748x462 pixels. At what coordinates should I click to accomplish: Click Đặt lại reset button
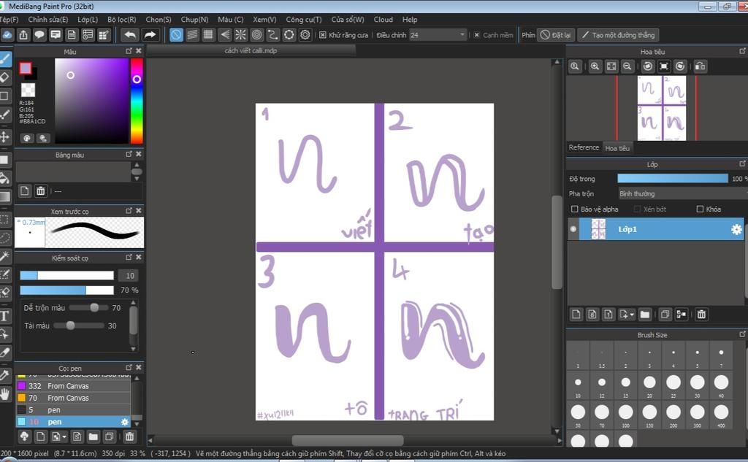[556, 35]
